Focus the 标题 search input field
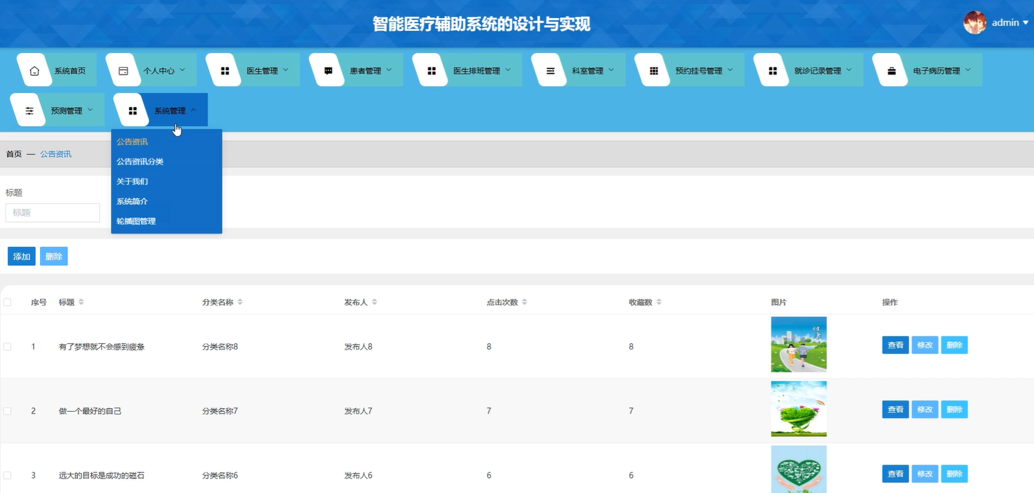Screen dimensions: 1034x493 [53, 212]
